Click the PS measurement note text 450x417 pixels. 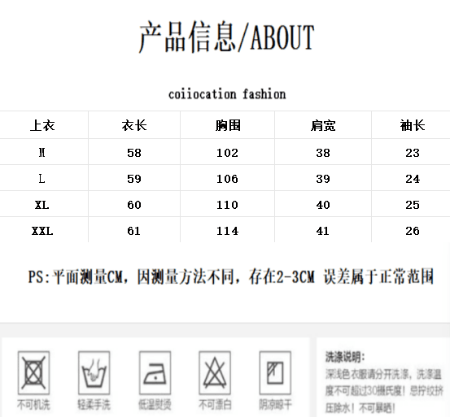231,276
